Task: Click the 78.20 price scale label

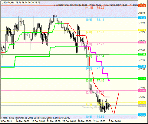Action: tap(142, 13)
